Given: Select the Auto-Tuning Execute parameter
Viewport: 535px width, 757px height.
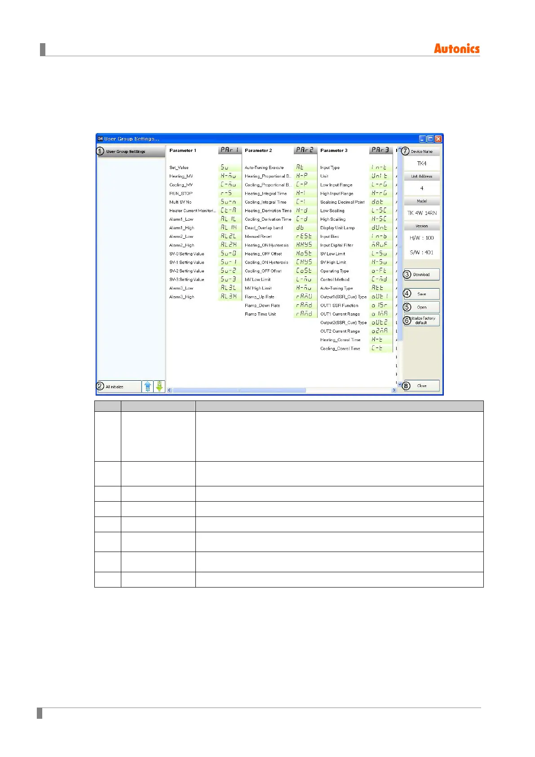Looking at the screenshot, I should pyautogui.click(x=264, y=168).
